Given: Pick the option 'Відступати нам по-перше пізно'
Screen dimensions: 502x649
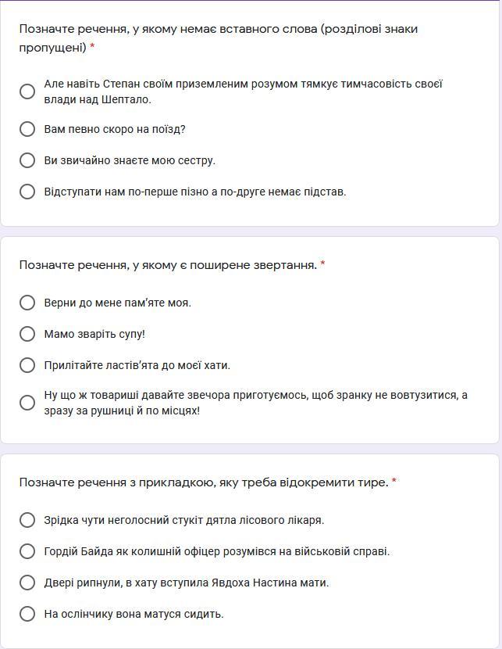Looking at the screenshot, I should pyautogui.click(x=27, y=192).
